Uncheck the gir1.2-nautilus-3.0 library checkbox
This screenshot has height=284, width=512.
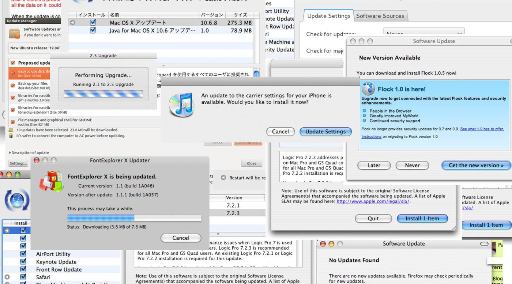point(13,98)
